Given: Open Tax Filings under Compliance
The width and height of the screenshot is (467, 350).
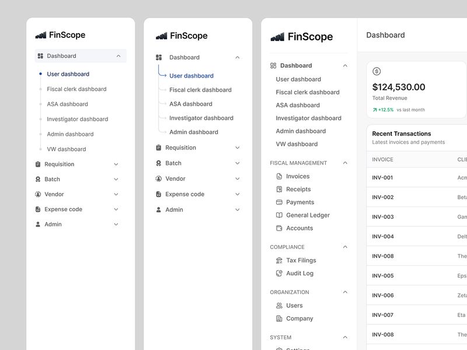Looking at the screenshot, I should click(x=301, y=260).
